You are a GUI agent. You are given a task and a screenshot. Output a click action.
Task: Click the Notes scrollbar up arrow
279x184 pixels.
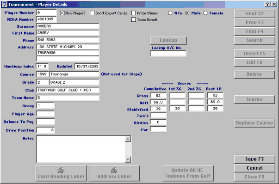click(x=128, y=139)
